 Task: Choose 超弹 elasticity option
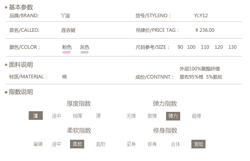[x=196, y=116]
